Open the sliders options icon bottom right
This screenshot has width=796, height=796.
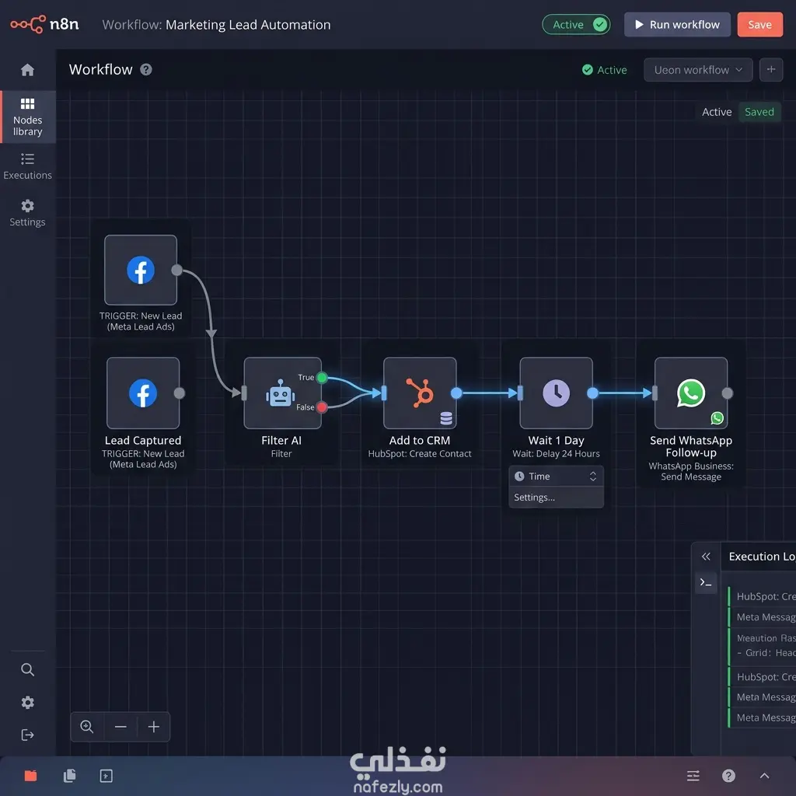693,775
